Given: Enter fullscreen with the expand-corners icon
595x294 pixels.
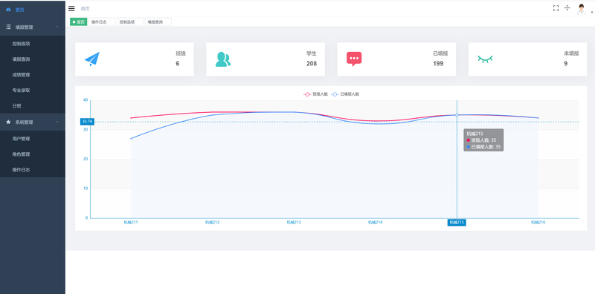Looking at the screenshot, I should pyautogui.click(x=556, y=8).
